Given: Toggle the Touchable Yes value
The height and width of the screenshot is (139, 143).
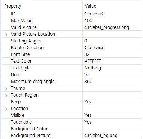Looking at the screenshot, I should click(x=112, y=122).
